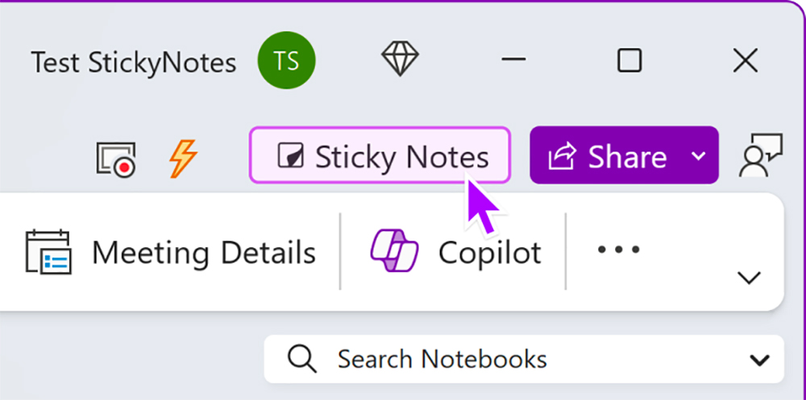Viewport: 806px width, 400px height.
Task: Click the TS account avatar
Action: click(x=286, y=61)
